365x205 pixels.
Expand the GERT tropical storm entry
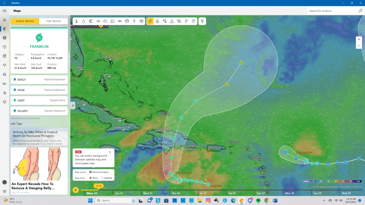coord(39,100)
